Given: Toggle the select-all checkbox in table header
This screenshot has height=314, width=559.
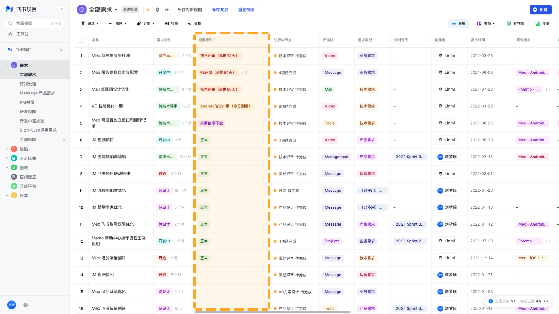Looking at the screenshot, I should coord(81,40).
